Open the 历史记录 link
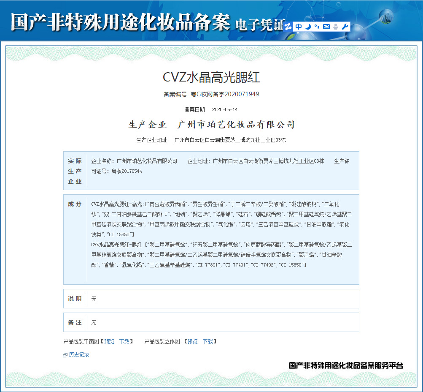This screenshot has height=392, width=423. click(x=79, y=354)
